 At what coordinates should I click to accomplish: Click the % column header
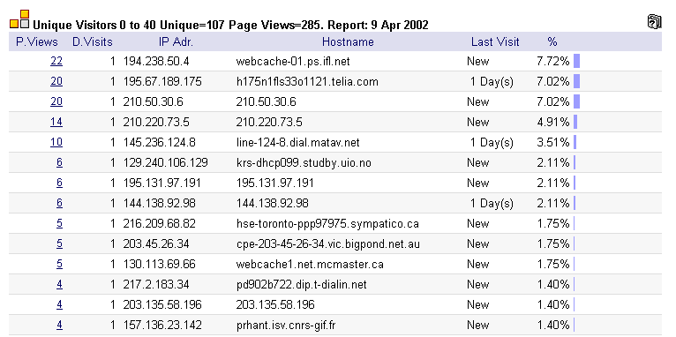coord(552,41)
